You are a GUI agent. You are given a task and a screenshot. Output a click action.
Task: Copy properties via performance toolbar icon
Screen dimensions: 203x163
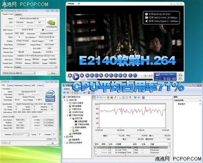pyautogui.click(x=120, y=97)
